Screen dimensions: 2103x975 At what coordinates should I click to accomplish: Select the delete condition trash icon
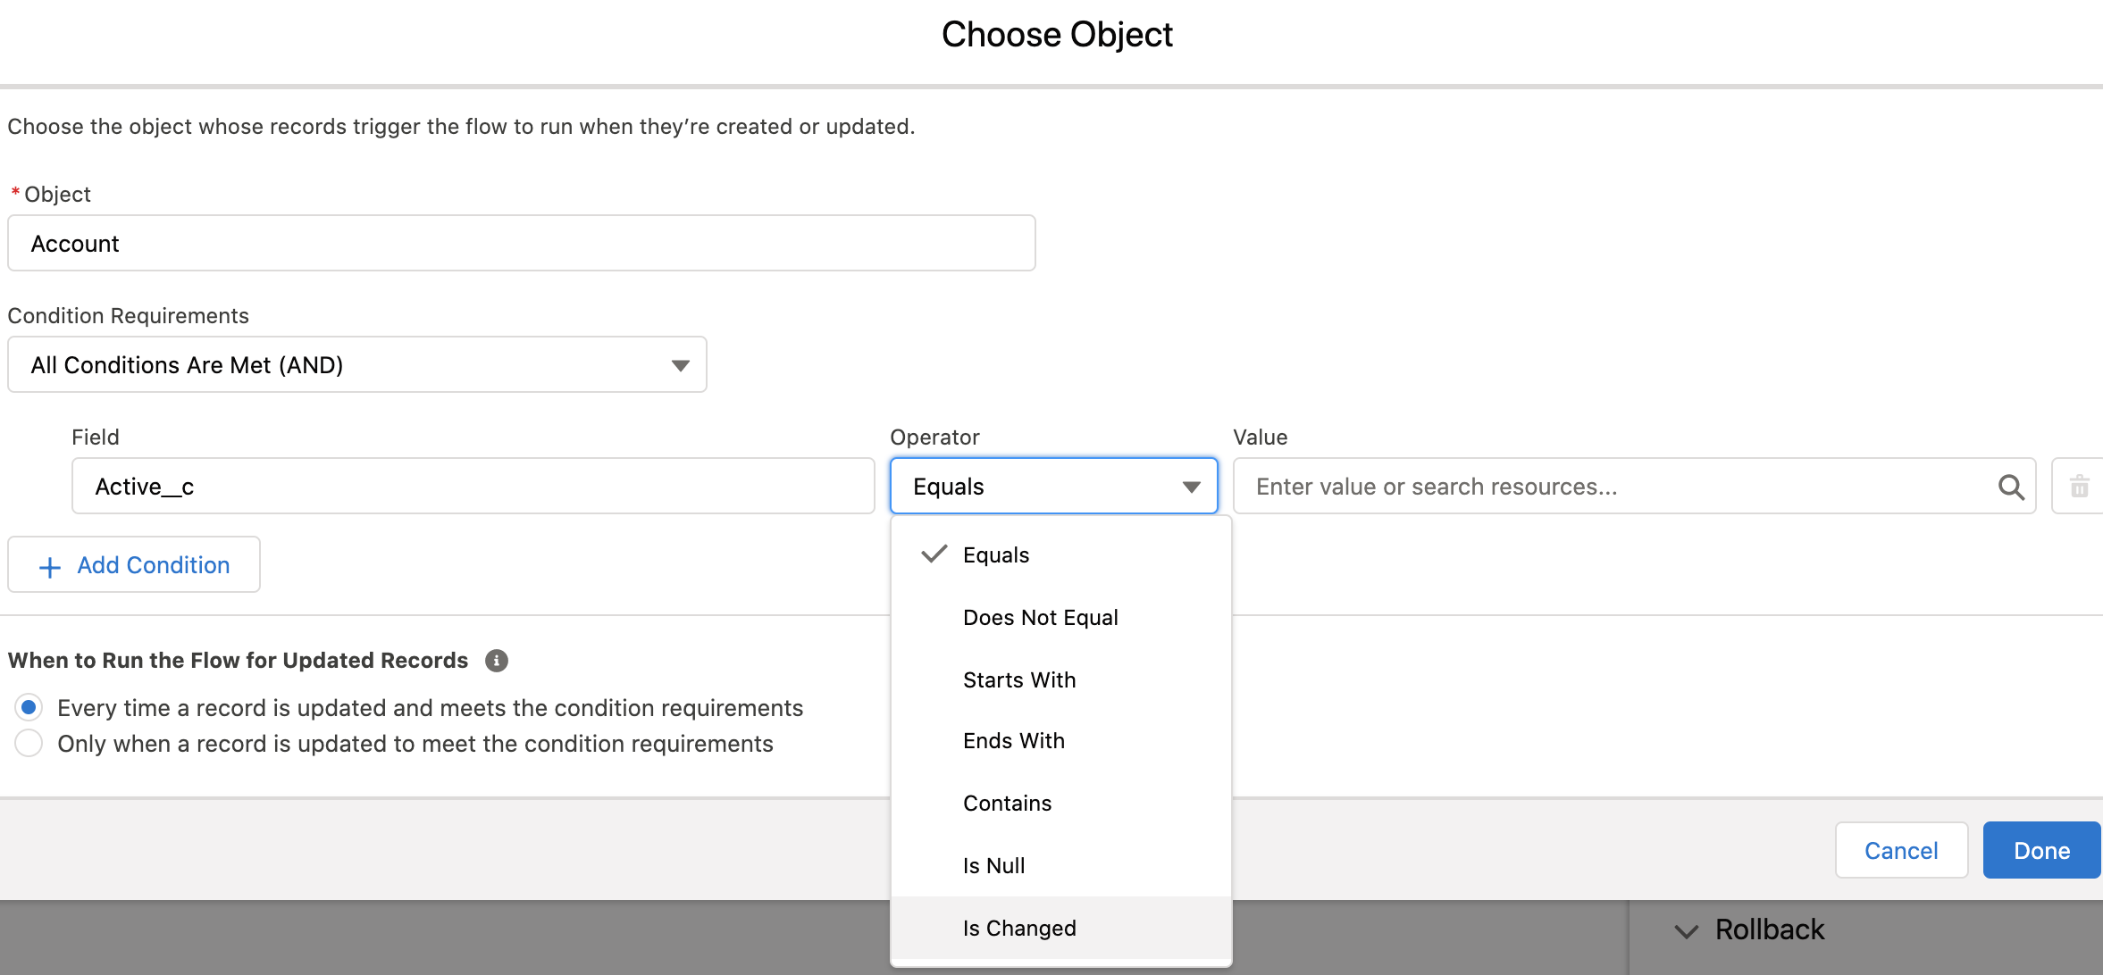[2080, 487]
